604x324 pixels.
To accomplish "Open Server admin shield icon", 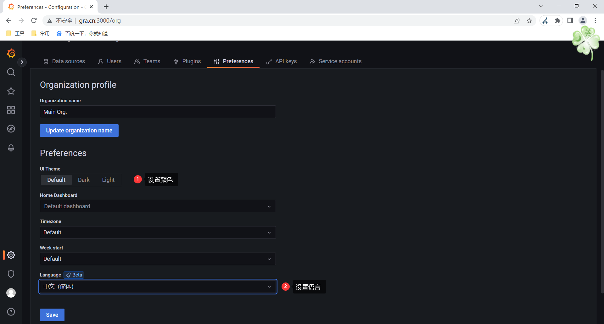I will tap(11, 274).
